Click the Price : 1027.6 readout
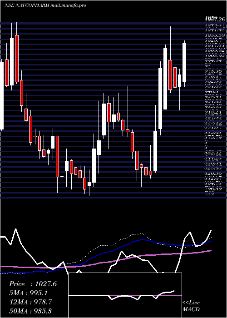227x318 pixels. click(x=33, y=284)
